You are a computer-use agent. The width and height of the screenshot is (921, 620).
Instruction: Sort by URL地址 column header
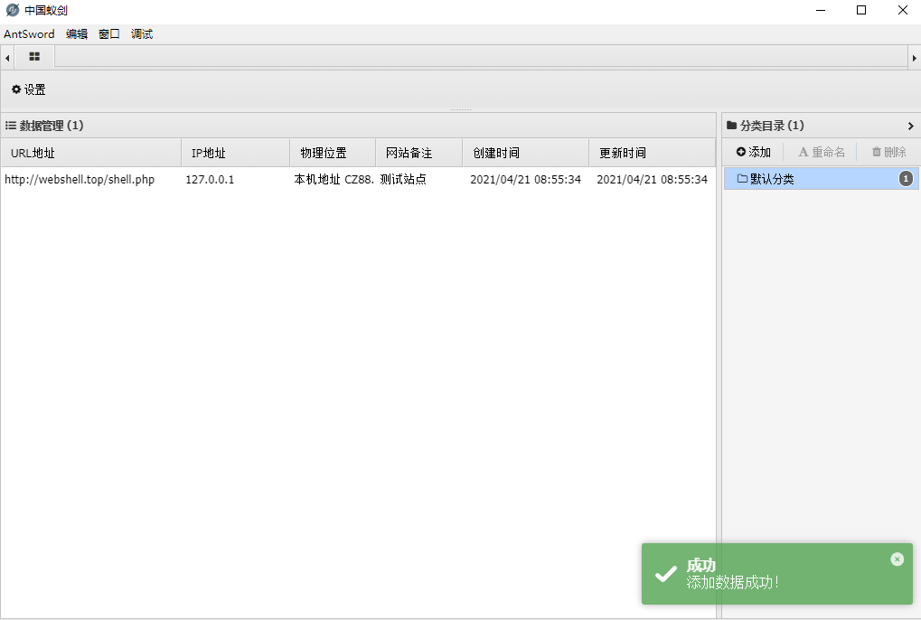point(33,153)
